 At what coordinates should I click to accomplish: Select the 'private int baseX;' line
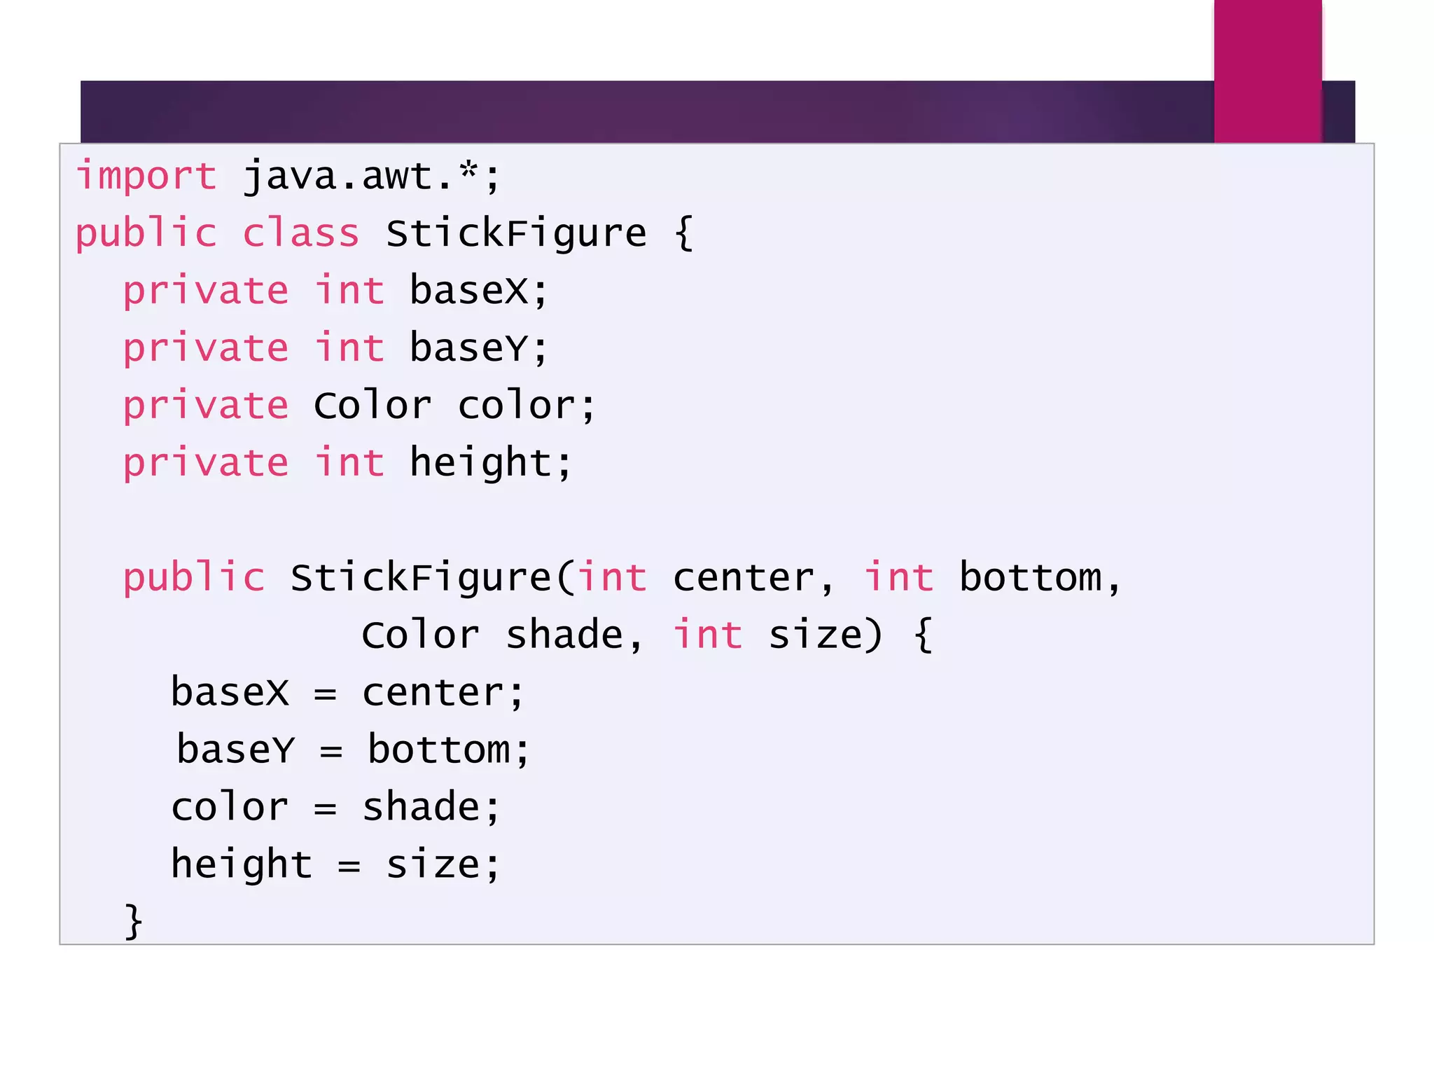pyautogui.click(x=335, y=291)
